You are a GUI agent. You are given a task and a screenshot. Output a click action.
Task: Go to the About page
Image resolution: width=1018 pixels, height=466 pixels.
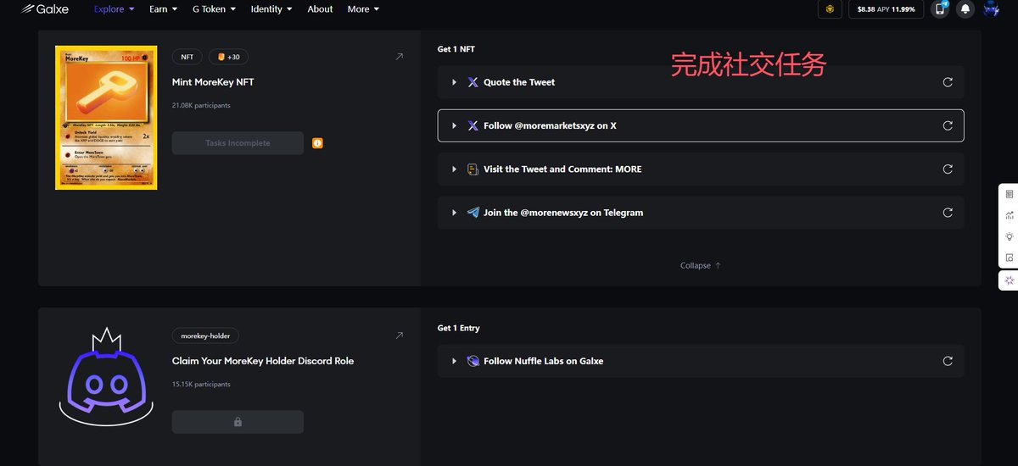pos(320,9)
